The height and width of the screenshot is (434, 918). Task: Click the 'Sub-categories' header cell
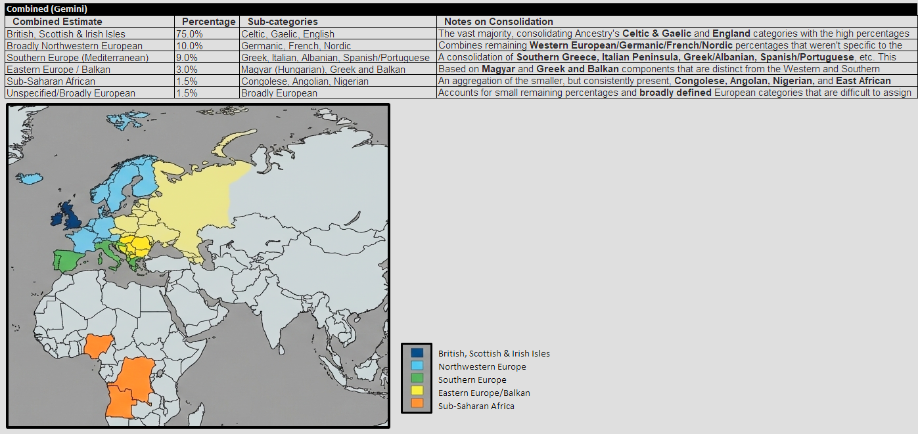283,22
